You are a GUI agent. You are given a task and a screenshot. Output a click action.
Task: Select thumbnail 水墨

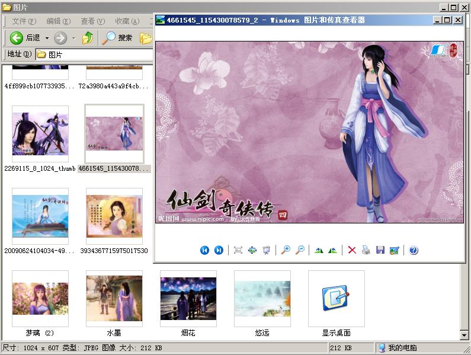[114, 299]
